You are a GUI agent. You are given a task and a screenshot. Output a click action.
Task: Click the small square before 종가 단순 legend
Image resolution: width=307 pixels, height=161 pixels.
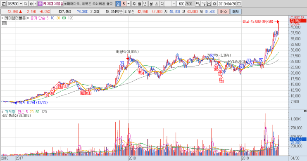[28, 18]
